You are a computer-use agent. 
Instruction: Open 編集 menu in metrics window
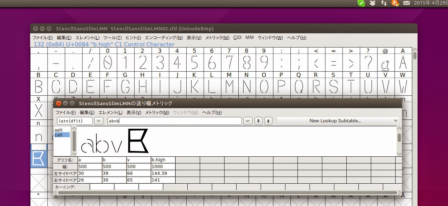click(87, 112)
